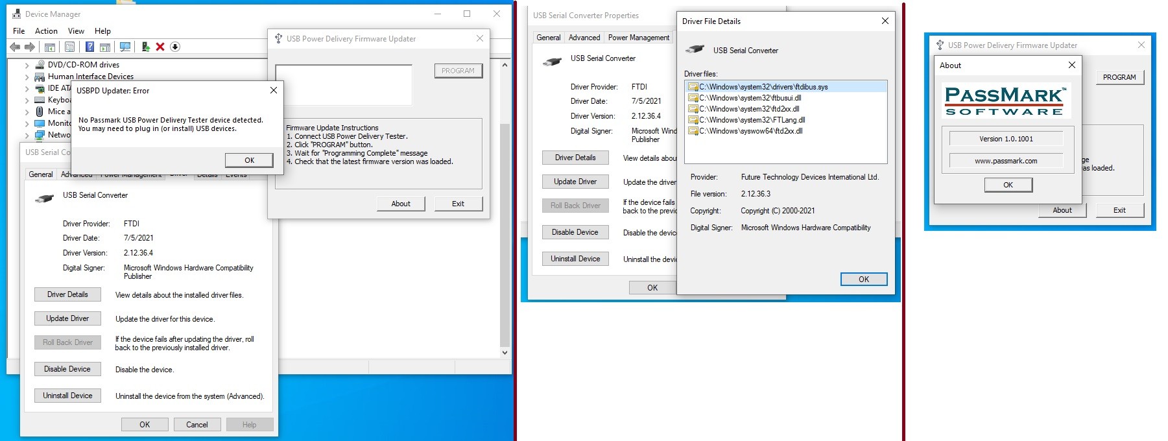Select the DVD/CD-ROM drives disc icon

pos(40,65)
